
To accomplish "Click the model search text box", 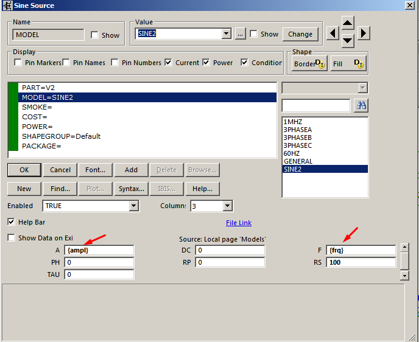I will pos(316,105).
